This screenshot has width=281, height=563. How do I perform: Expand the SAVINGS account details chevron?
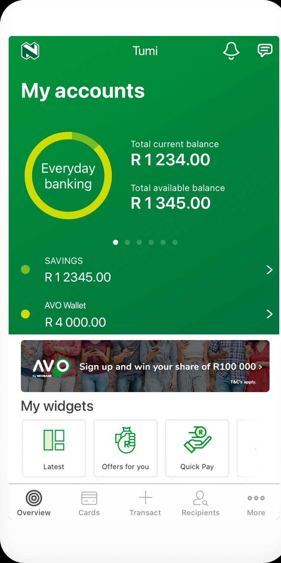coord(270,269)
